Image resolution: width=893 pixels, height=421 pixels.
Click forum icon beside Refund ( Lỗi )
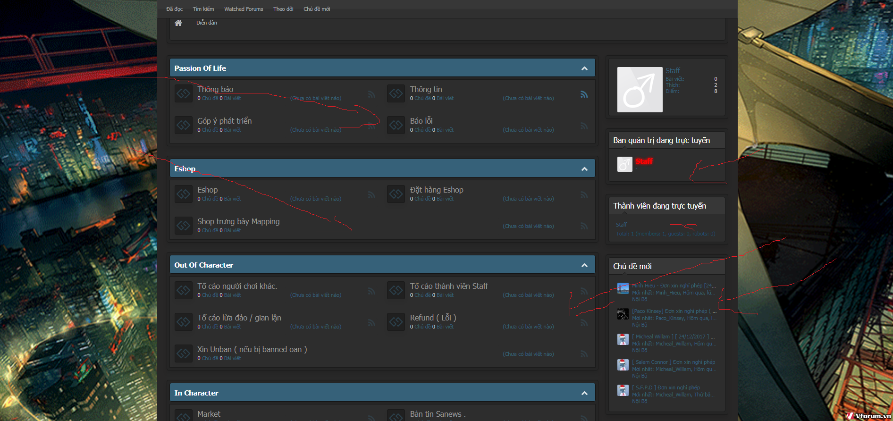(x=396, y=322)
